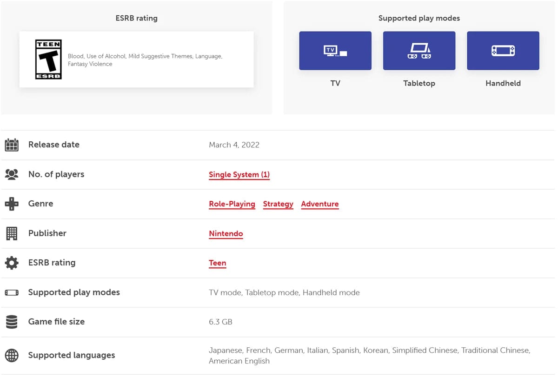Click the Teen rating link

coord(217,263)
